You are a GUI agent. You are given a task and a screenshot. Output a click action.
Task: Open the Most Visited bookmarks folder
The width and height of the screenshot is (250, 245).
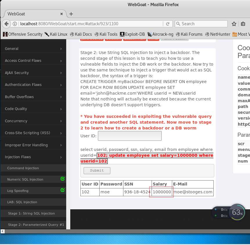tap(241, 34)
